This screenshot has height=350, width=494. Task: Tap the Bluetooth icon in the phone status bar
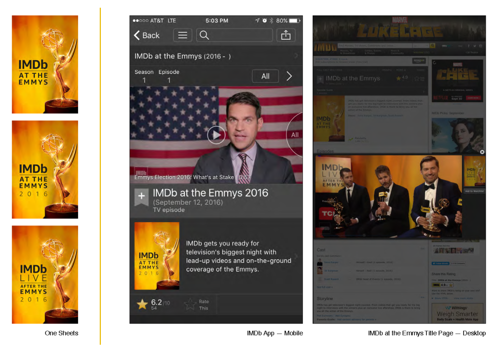pos(271,20)
